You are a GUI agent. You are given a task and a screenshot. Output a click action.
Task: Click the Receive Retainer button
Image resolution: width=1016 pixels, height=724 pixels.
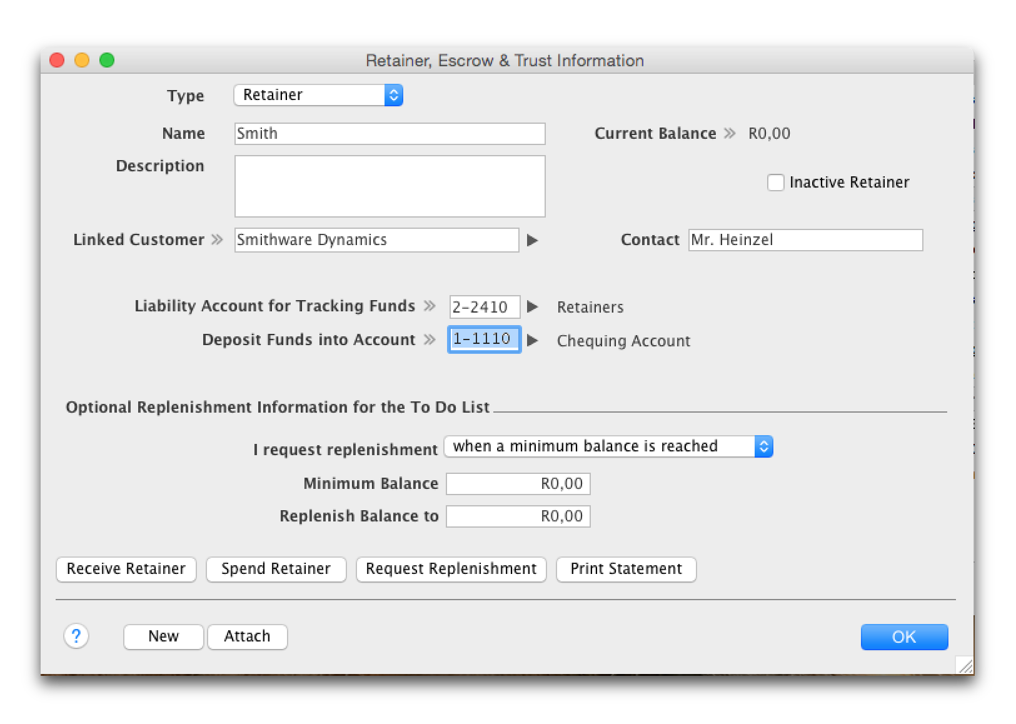(126, 569)
